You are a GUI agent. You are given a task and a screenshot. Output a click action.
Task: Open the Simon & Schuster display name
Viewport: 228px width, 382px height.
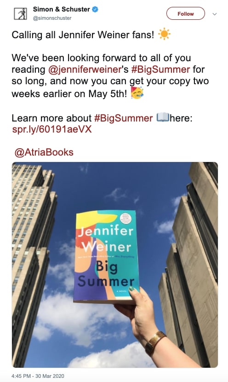click(x=61, y=9)
